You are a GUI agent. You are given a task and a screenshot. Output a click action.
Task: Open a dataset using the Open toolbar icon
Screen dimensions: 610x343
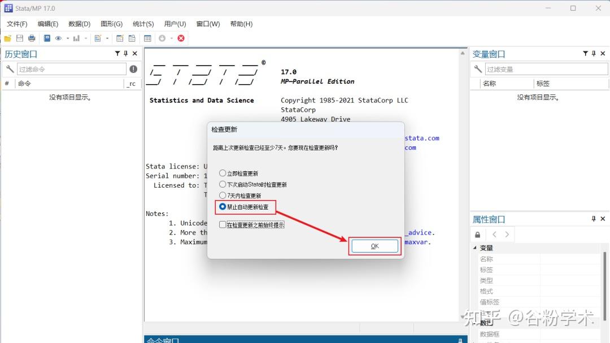tap(7, 38)
